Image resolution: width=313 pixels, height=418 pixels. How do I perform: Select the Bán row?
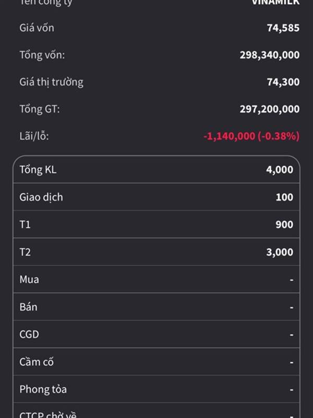(x=156, y=307)
